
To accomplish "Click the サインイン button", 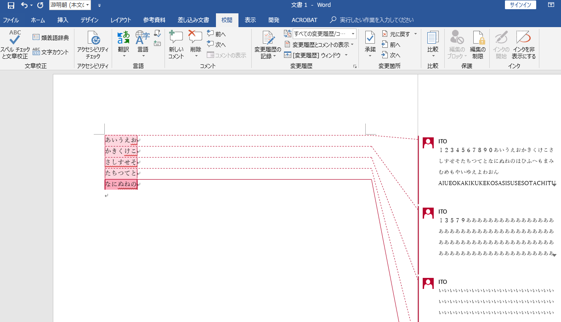I will (520, 5).
